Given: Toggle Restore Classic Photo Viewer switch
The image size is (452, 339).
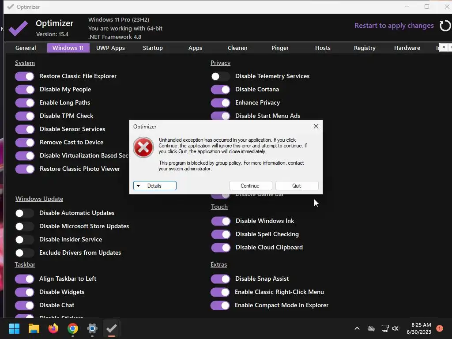Looking at the screenshot, I should tap(25, 169).
